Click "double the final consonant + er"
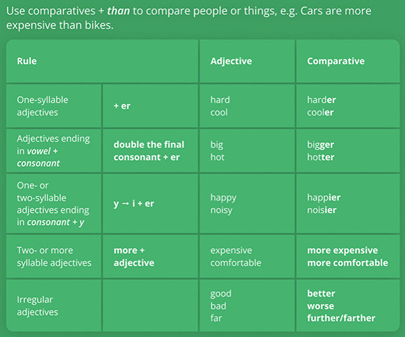 tap(149, 151)
